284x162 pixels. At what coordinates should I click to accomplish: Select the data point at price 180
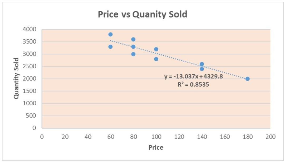click(247, 79)
